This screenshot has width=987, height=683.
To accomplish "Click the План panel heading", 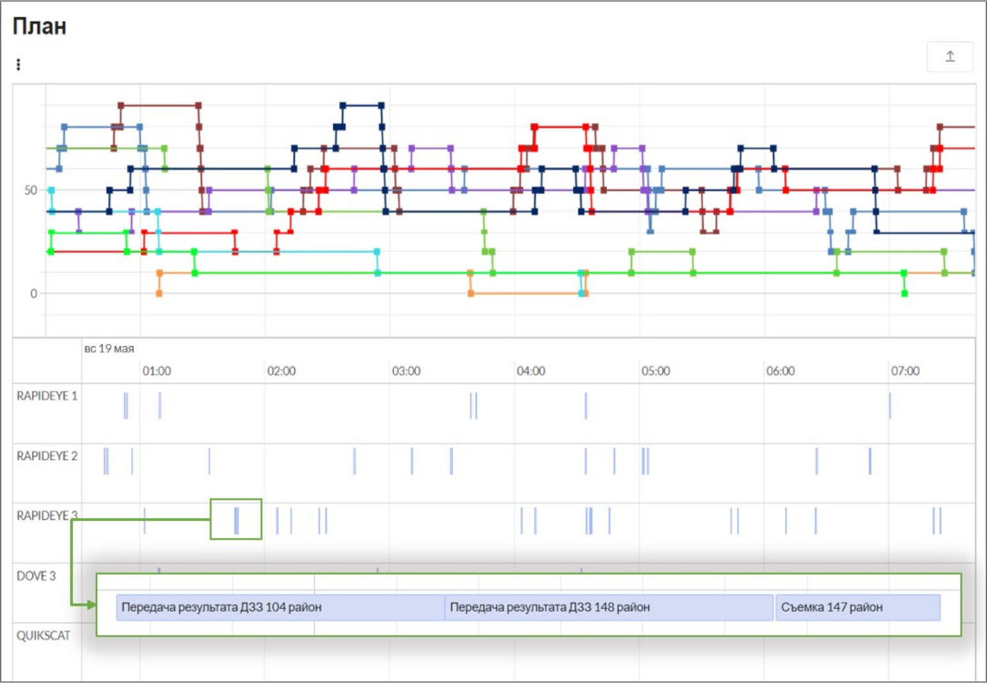I will (x=40, y=27).
